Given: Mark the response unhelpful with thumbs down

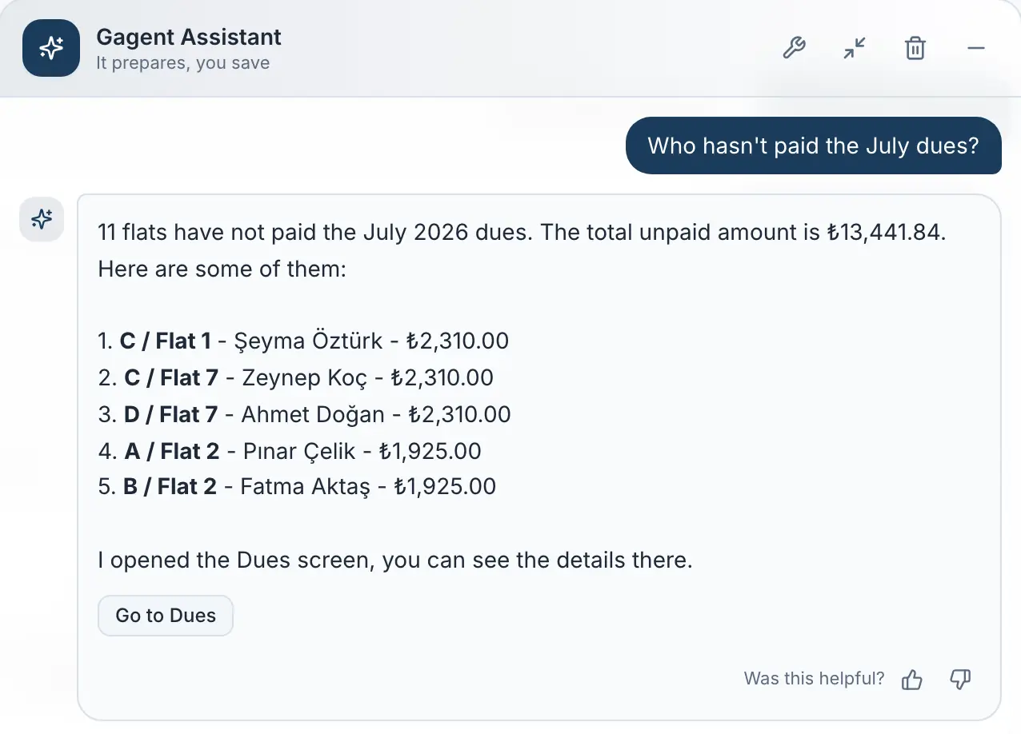Looking at the screenshot, I should [960, 680].
